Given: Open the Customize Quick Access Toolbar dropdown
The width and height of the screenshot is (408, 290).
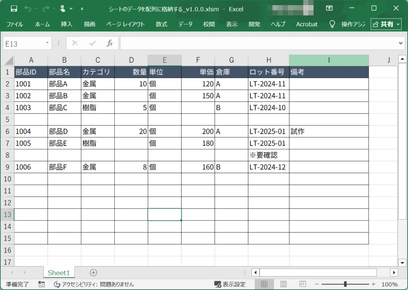Looking at the screenshot, I should [x=82, y=8].
